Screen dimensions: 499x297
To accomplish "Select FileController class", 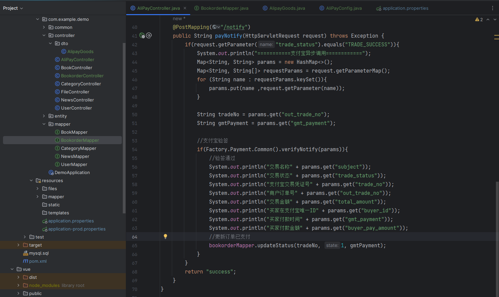I will click(x=72, y=92).
